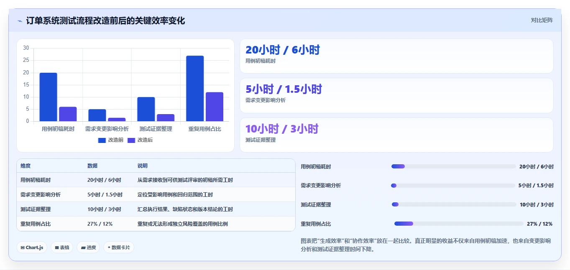Screen dimensions: 570x270
Task: Click the Chart.js tag chip
Action: tap(32, 247)
